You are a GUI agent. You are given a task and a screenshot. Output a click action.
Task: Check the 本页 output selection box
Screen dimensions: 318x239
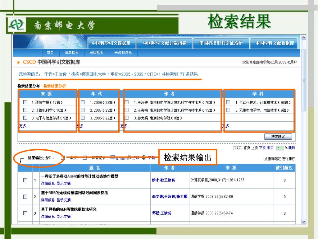(63, 158)
